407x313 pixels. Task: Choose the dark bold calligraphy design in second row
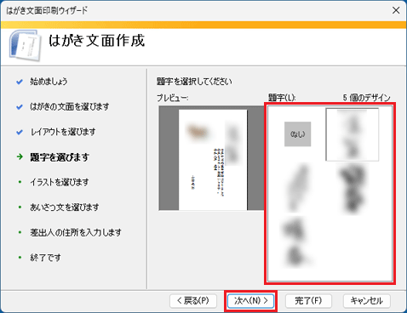[x=352, y=189]
